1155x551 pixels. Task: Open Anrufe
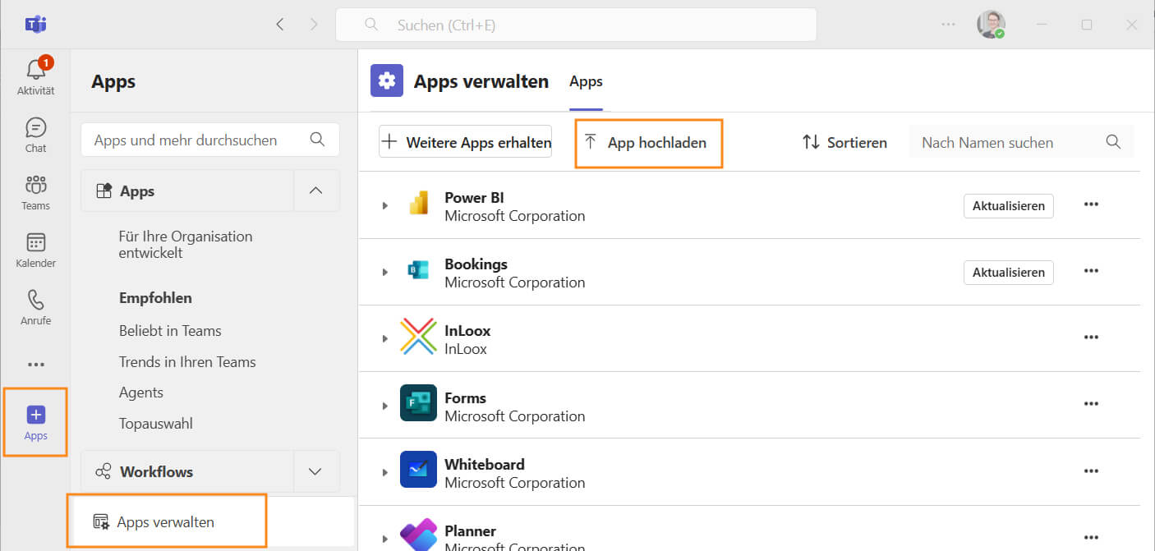(x=35, y=306)
